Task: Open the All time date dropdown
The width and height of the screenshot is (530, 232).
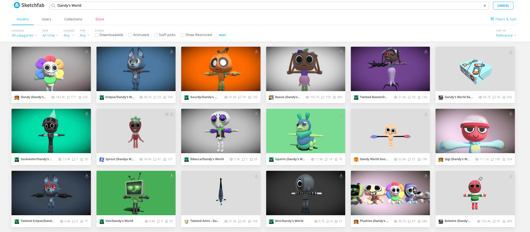Action: [50, 35]
